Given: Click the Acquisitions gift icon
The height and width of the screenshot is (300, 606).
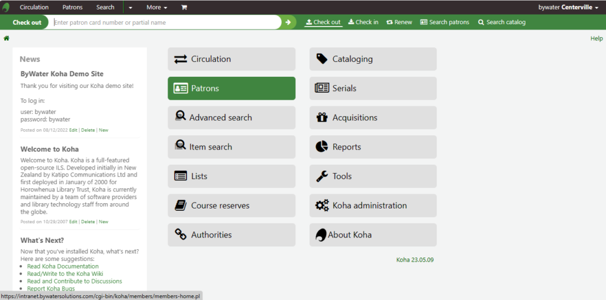Looking at the screenshot, I should tap(321, 118).
